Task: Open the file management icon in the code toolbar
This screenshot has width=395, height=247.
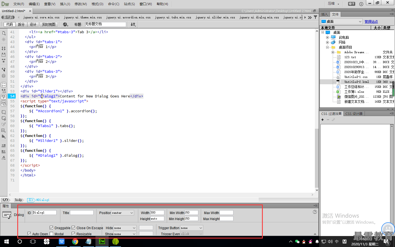Action: 4,33
